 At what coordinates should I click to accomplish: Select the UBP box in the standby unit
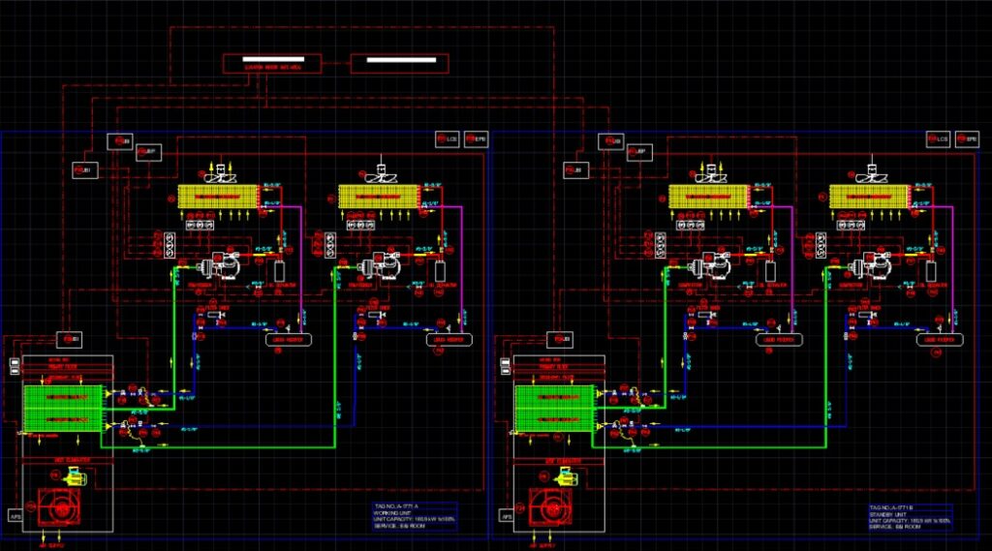[x=639, y=152]
